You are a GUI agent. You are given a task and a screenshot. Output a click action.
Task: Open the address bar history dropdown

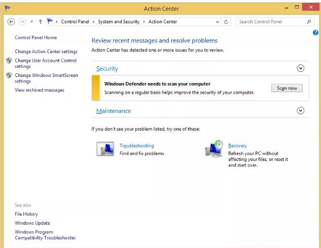[218, 22]
